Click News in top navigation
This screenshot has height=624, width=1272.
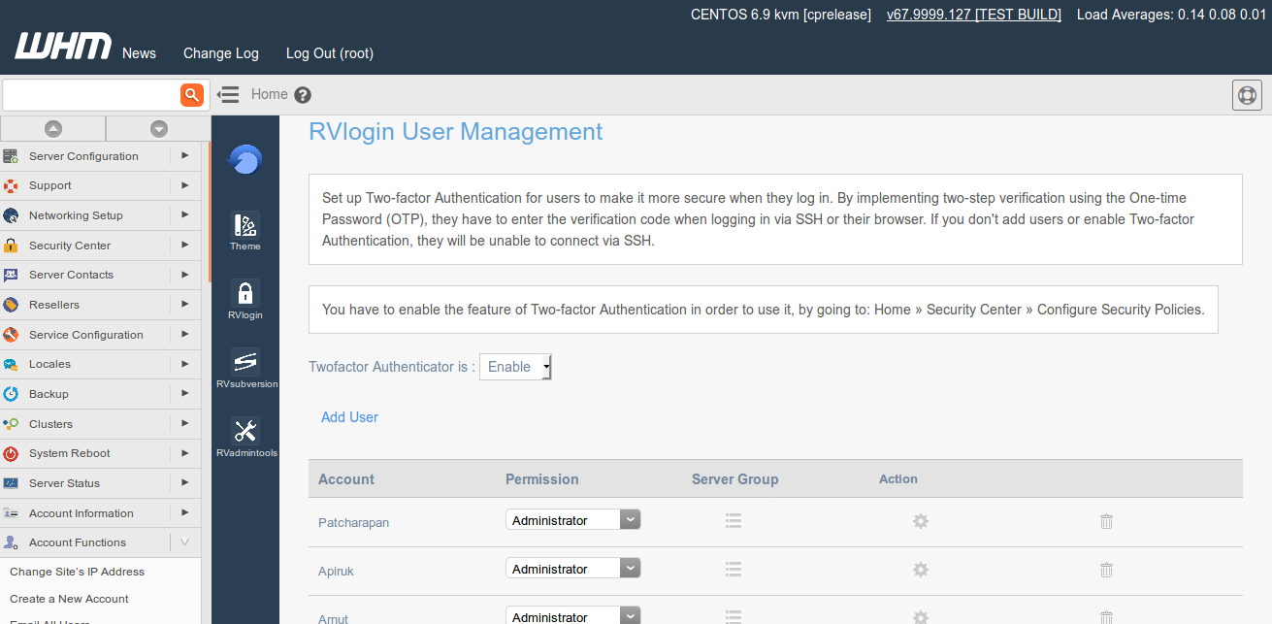coord(139,53)
